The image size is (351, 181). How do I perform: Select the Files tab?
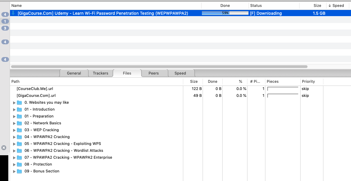click(x=127, y=73)
